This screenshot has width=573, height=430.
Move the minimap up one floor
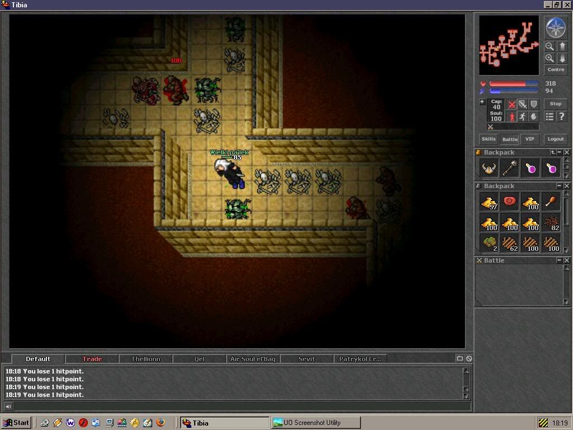(562, 46)
